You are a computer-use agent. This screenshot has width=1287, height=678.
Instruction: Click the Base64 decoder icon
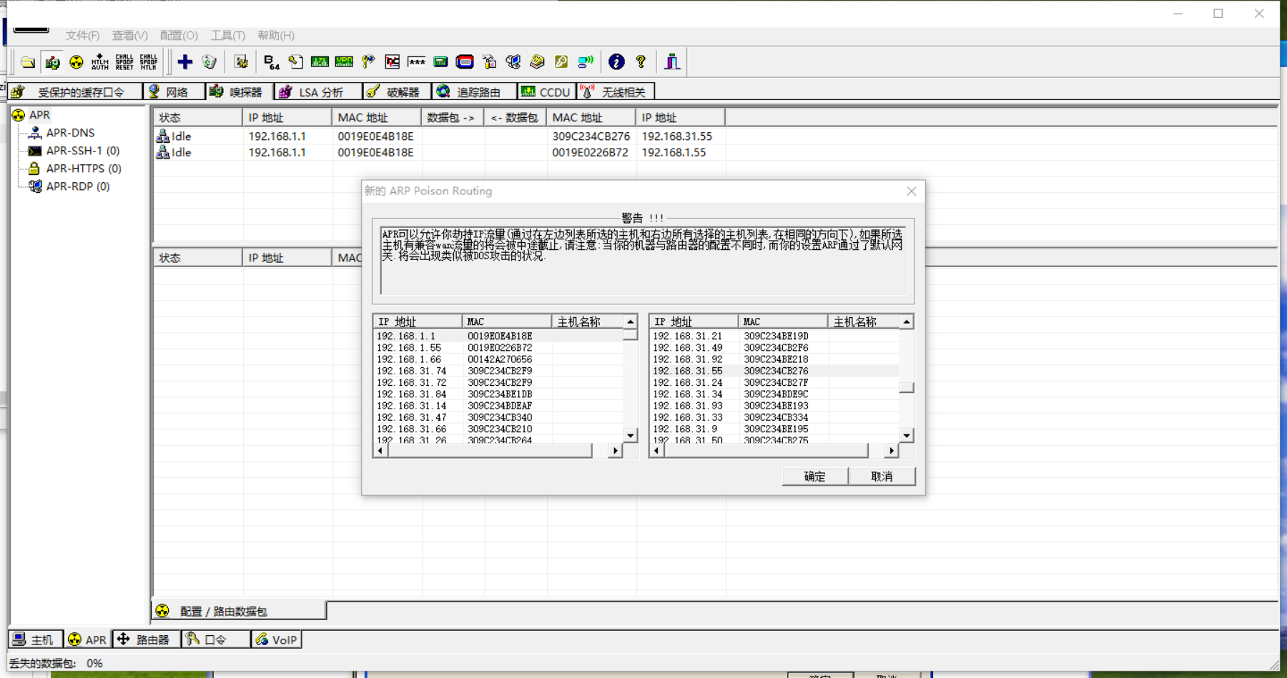(x=272, y=62)
